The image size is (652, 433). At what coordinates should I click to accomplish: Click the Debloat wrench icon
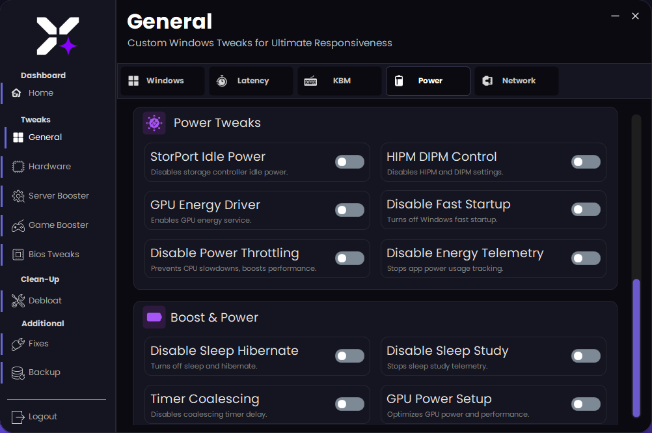(17, 300)
